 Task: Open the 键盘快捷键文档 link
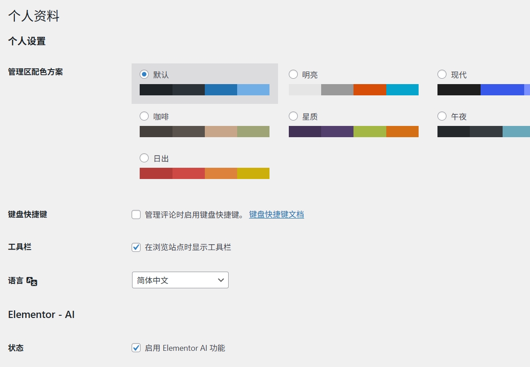pos(276,215)
